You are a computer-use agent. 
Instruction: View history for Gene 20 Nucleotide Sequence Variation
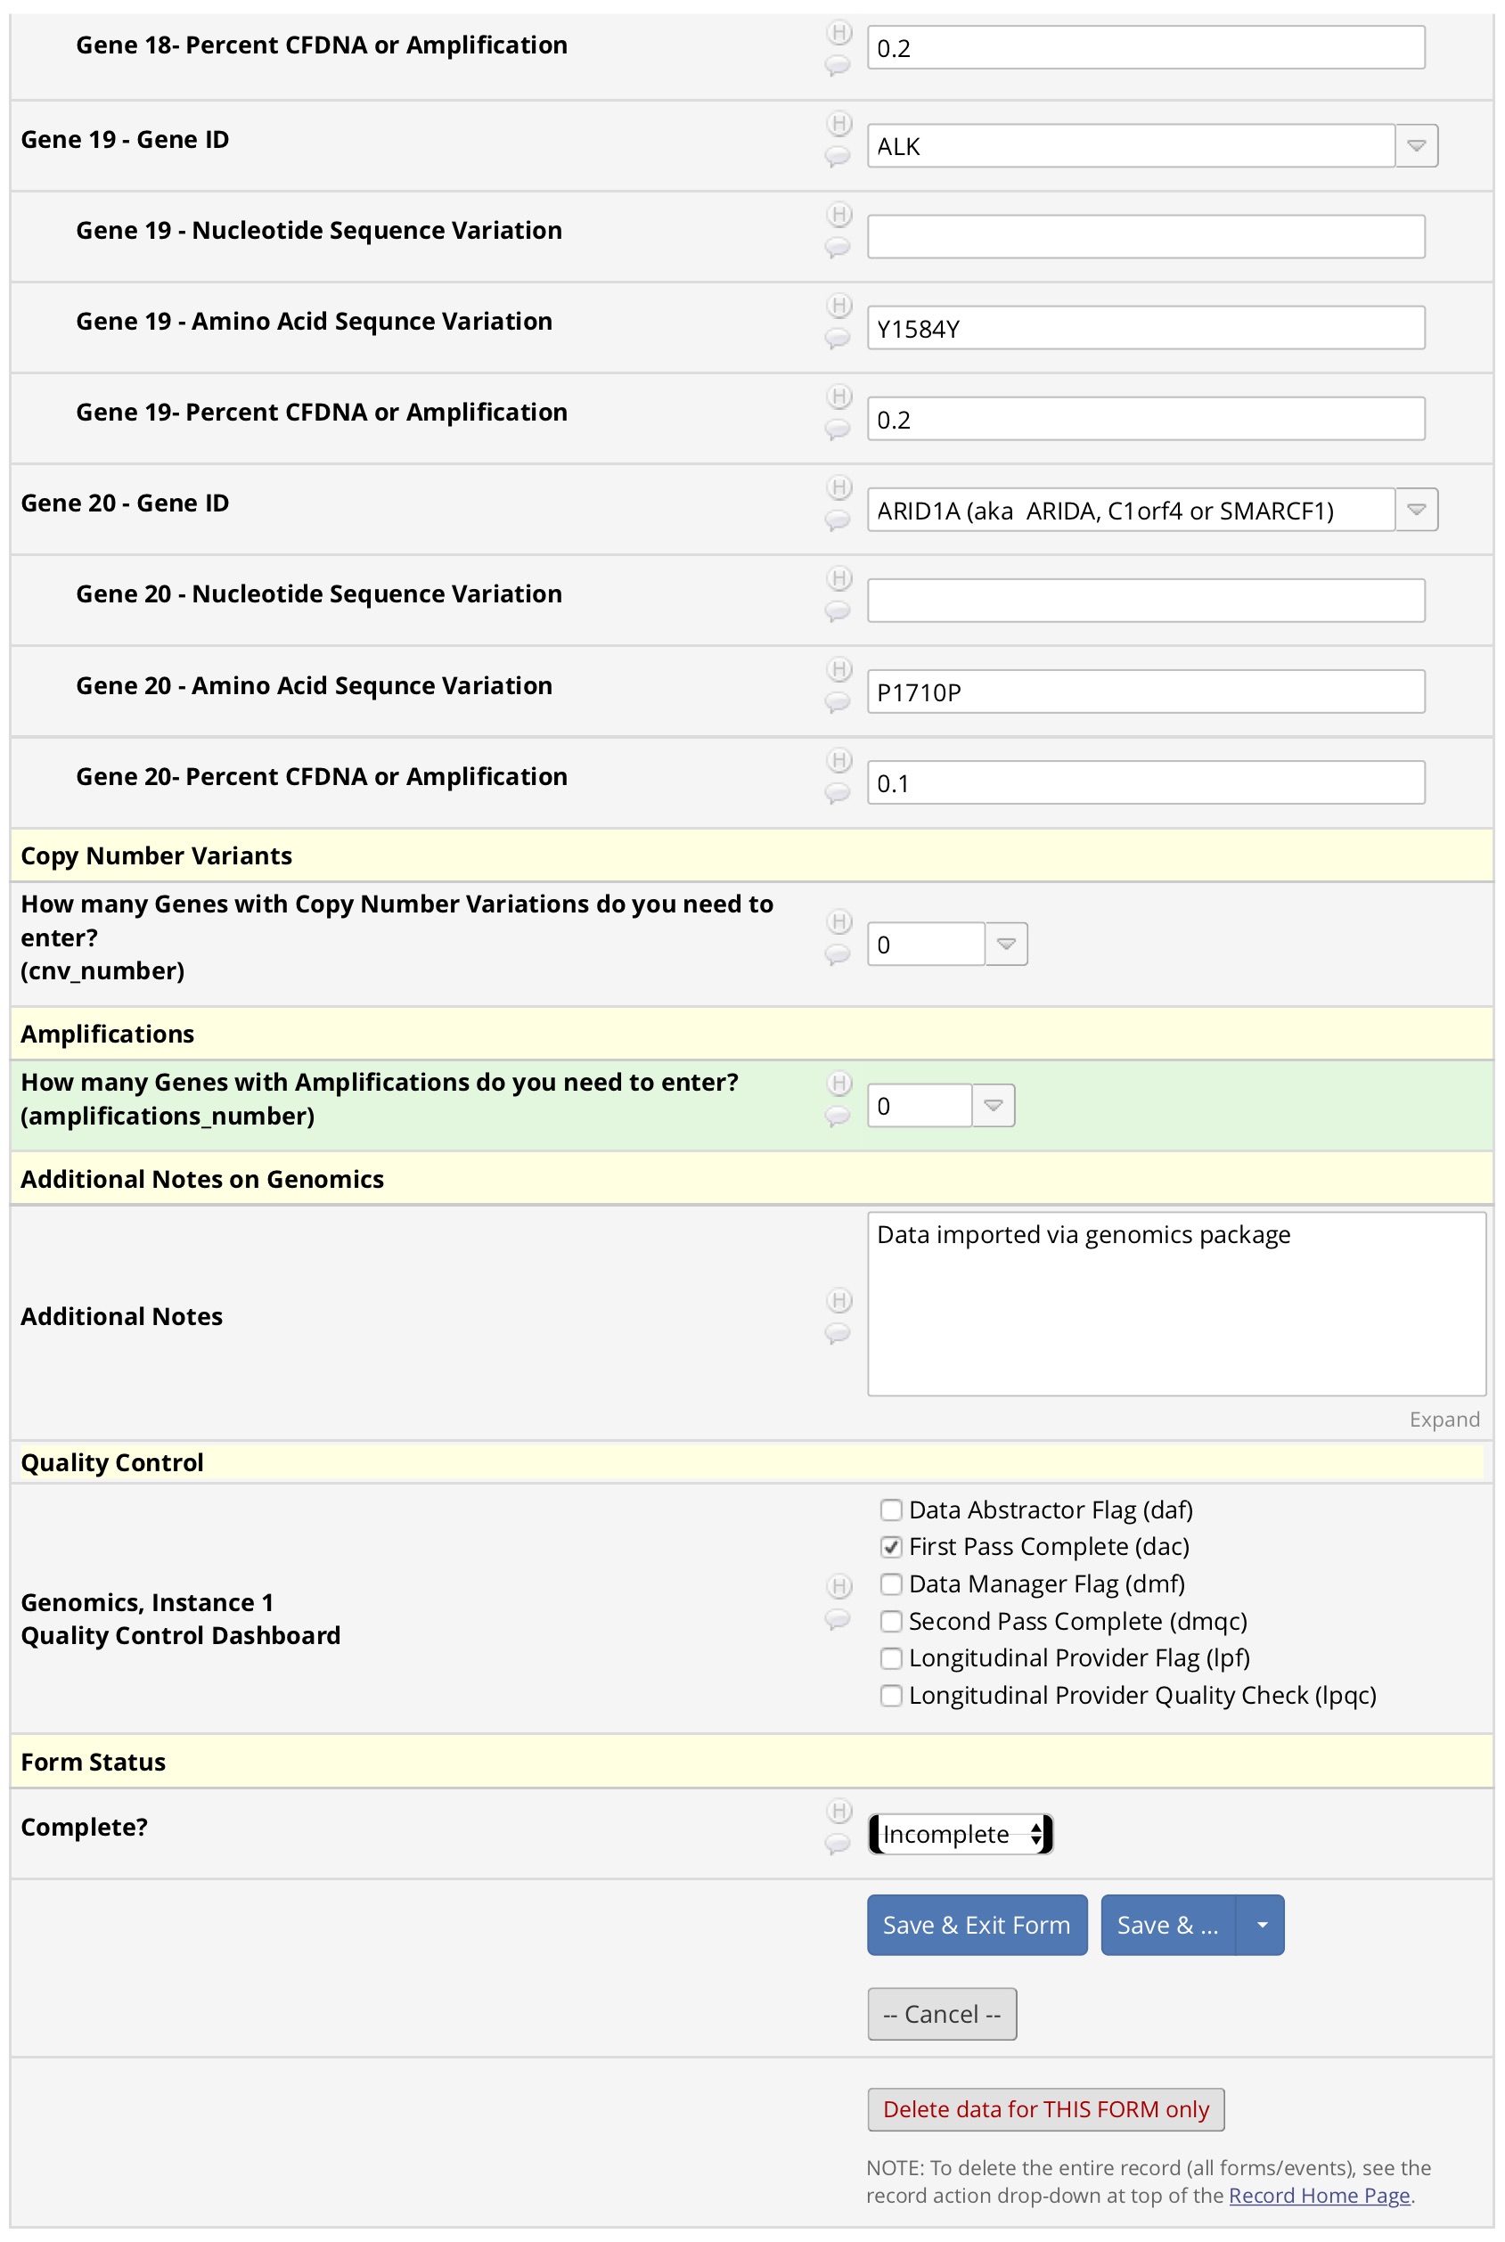[838, 577]
